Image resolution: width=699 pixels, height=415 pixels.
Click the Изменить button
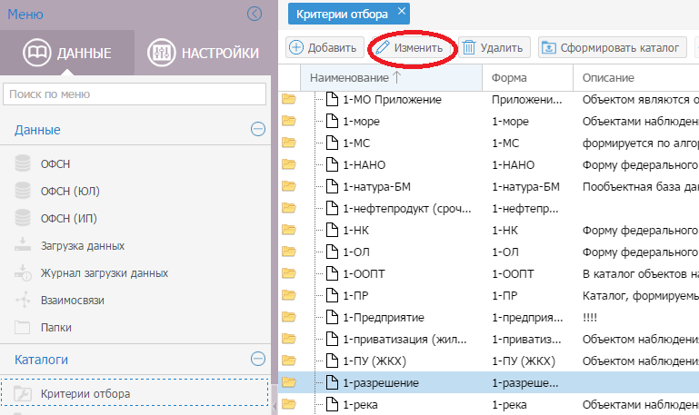tap(411, 47)
